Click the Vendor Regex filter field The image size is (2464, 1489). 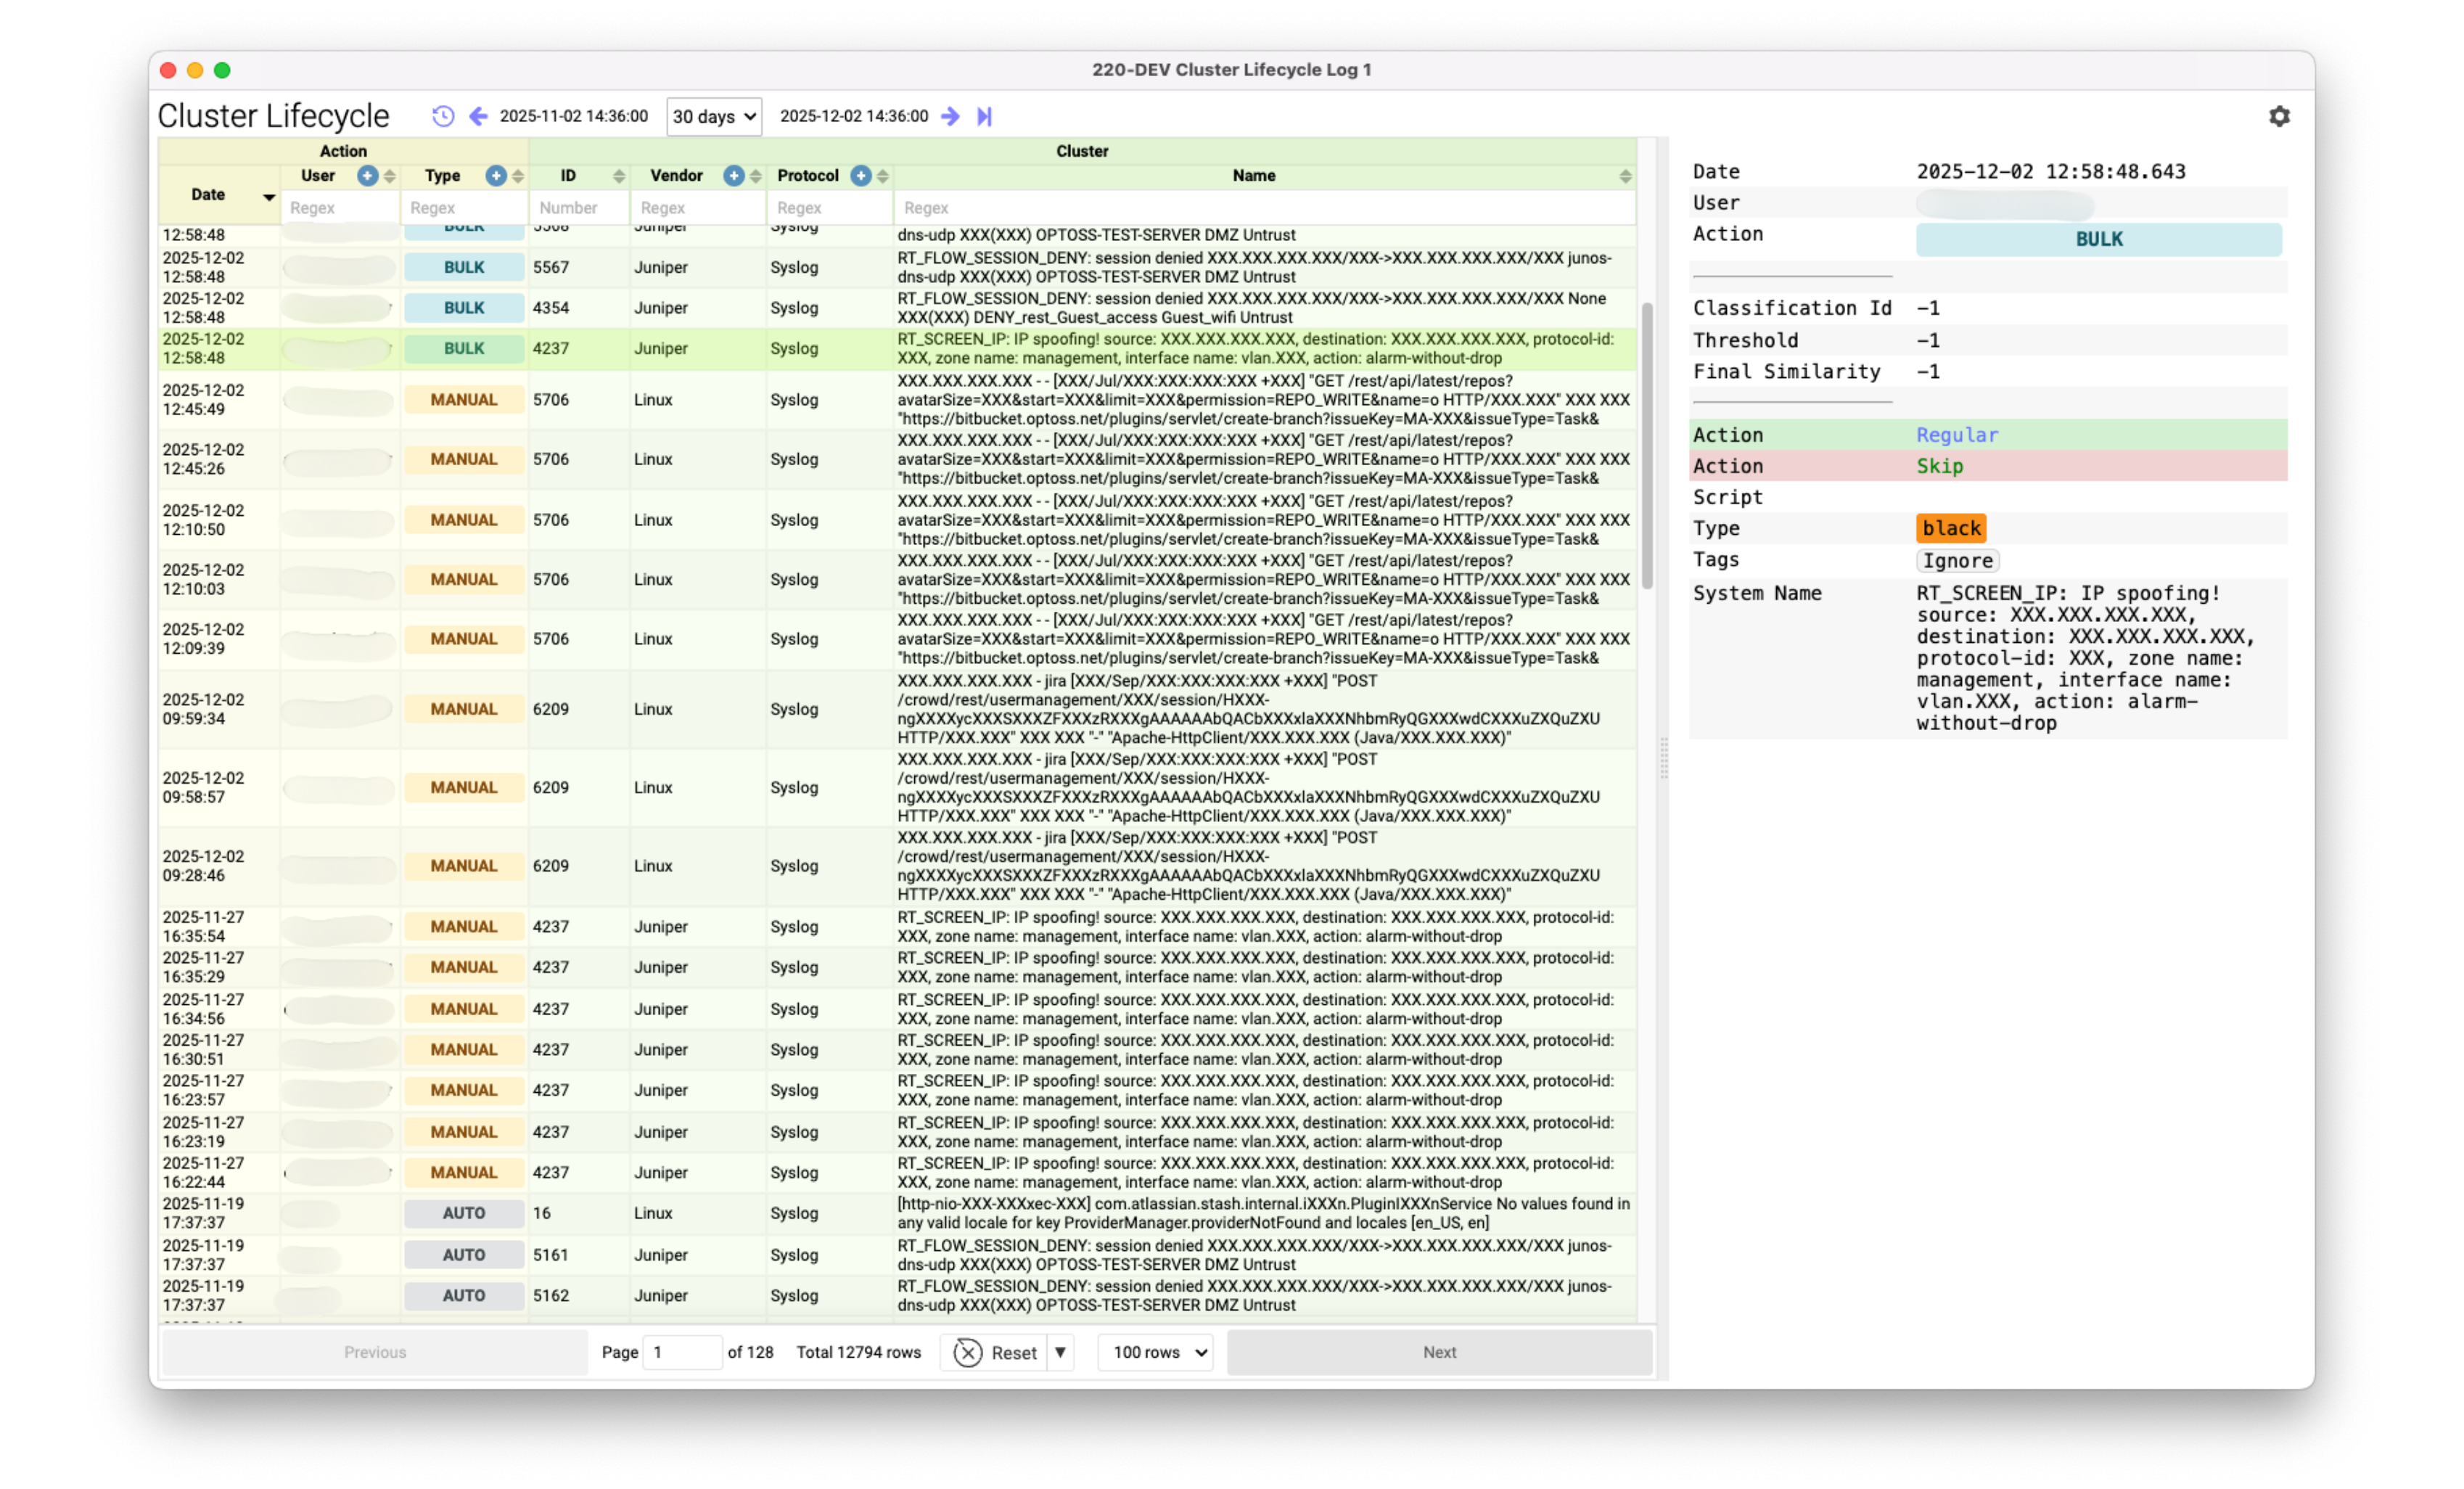697,208
